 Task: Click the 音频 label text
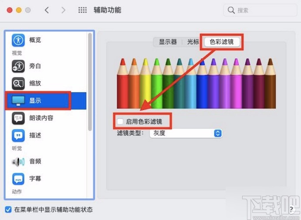pyautogui.click(x=35, y=162)
